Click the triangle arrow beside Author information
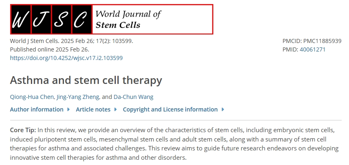The width and height of the screenshot is (349, 165). click(68, 109)
